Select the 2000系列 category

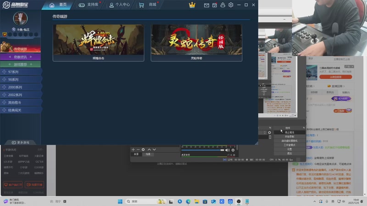coord(21,87)
